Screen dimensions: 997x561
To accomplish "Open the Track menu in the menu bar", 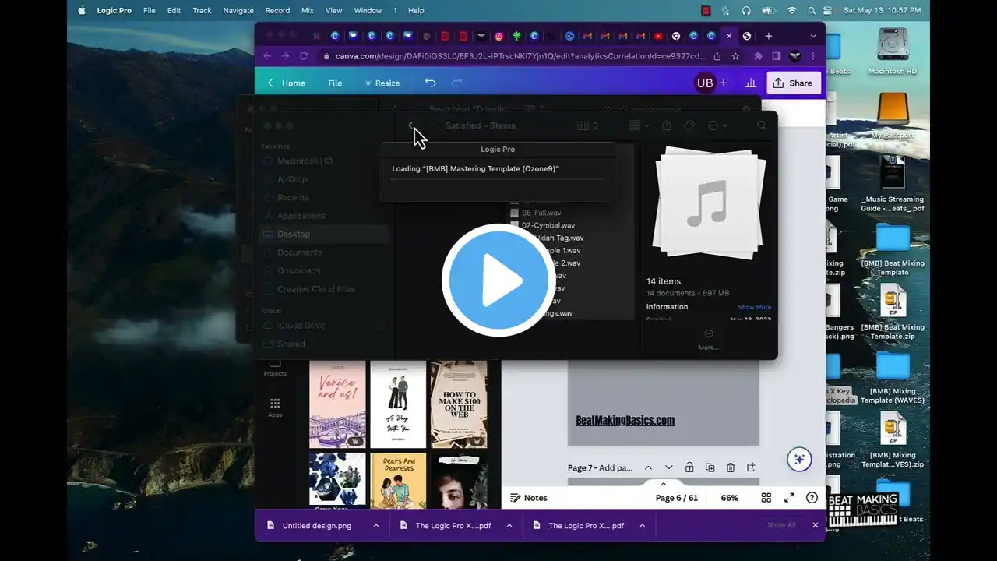I will (x=202, y=10).
